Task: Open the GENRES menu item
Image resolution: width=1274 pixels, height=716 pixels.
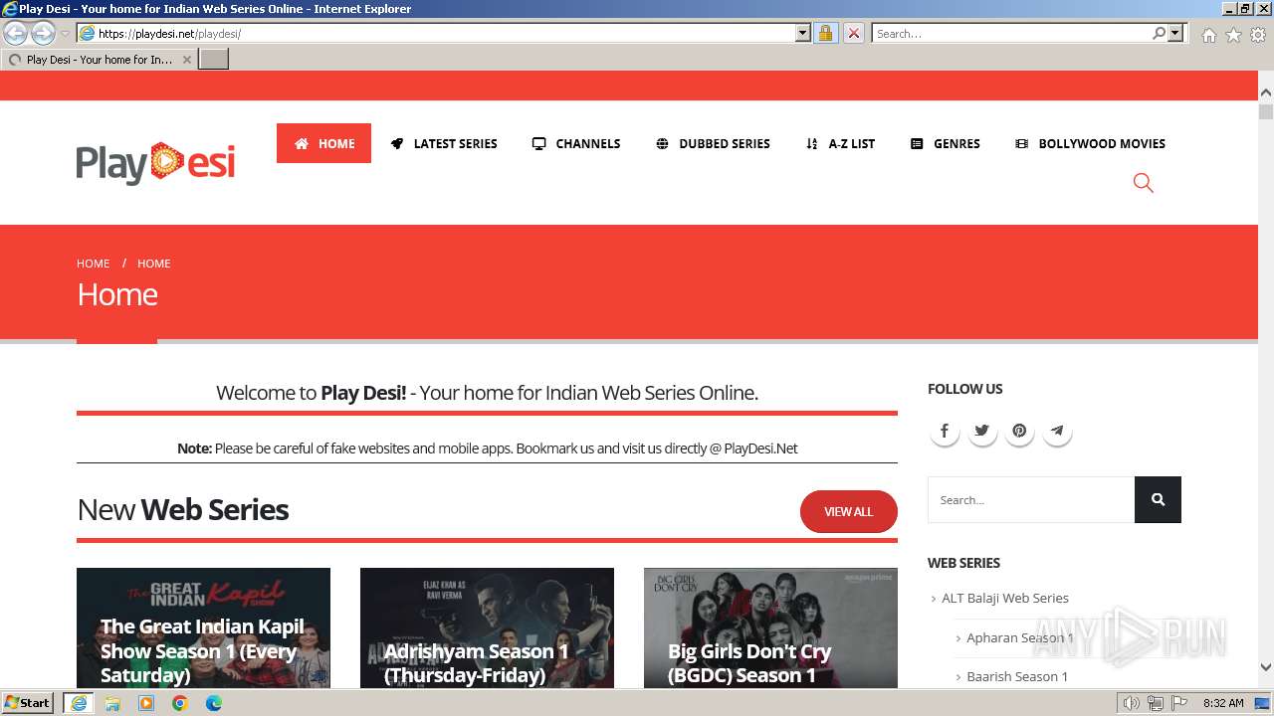Action: pos(946,143)
